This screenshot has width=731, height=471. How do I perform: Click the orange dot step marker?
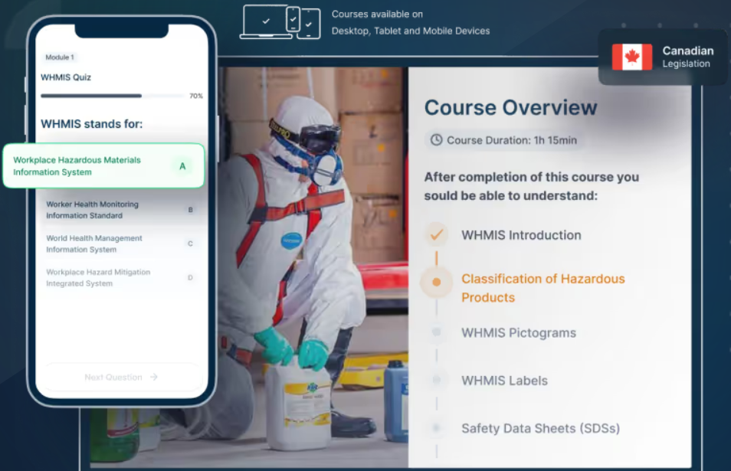436,282
